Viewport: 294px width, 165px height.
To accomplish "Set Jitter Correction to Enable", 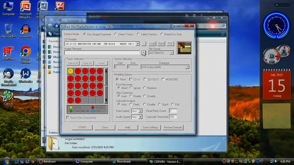I will (131, 96).
